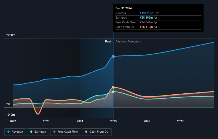Click the 2022 x-axis label
Image resolution: width=218 pixels, height=139 pixels.
[13, 121]
